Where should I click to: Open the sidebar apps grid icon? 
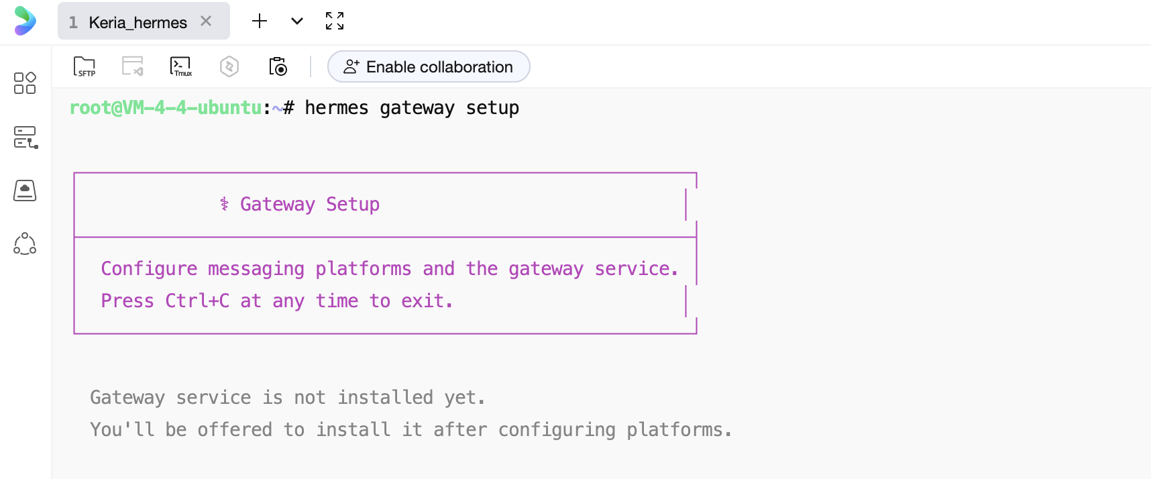pyautogui.click(x=25, y=83)
